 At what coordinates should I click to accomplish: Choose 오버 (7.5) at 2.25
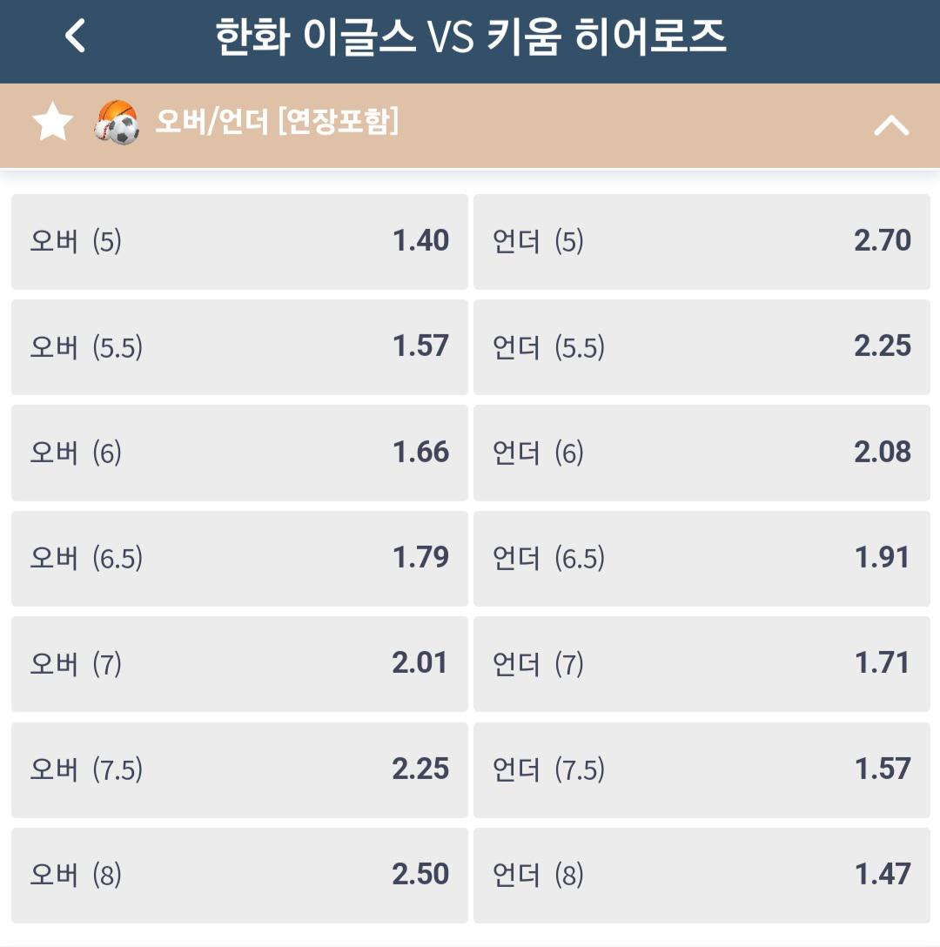click(x=240, y=770)
